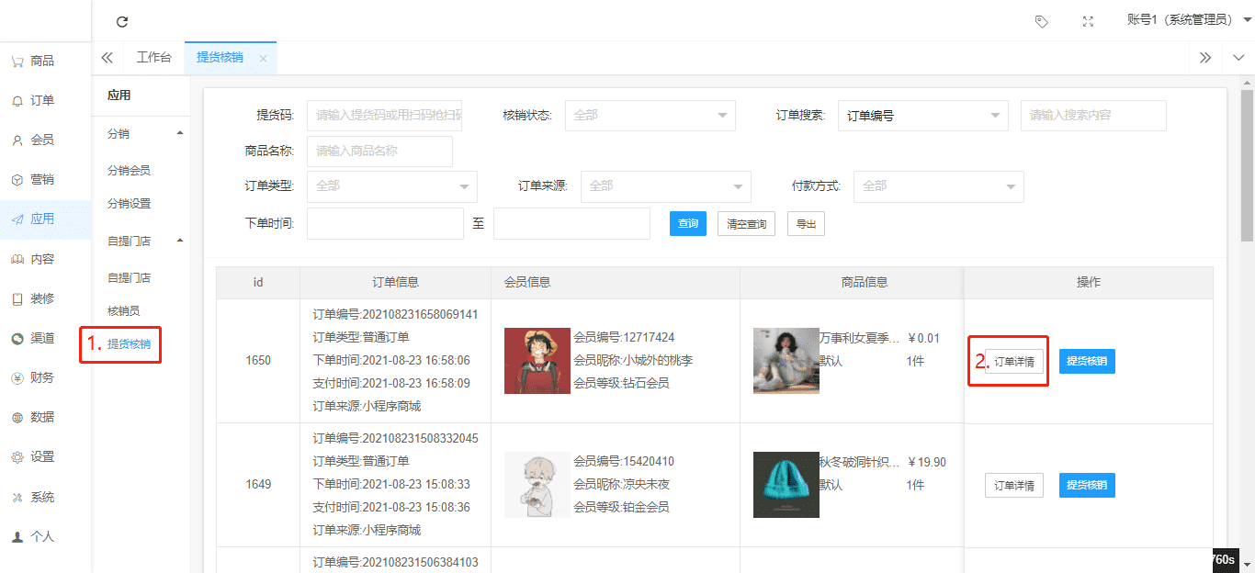The image size is (1255, 573).
Task: Toggle fullscreen mode icon
Action: 1089,22
